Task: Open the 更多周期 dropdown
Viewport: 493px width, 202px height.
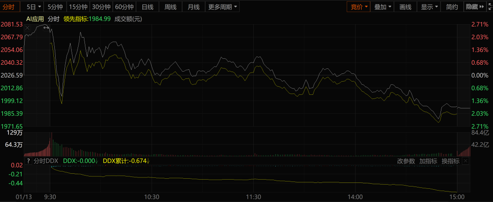Action: point(223,7)
